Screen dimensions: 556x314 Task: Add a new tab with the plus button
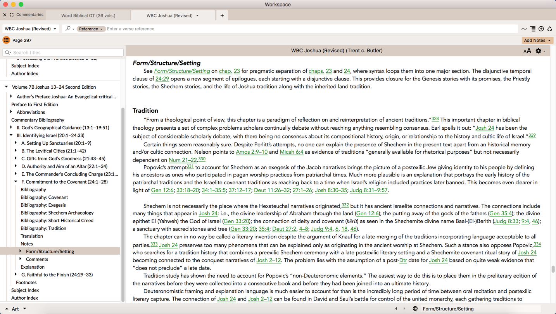coord(222,15)
